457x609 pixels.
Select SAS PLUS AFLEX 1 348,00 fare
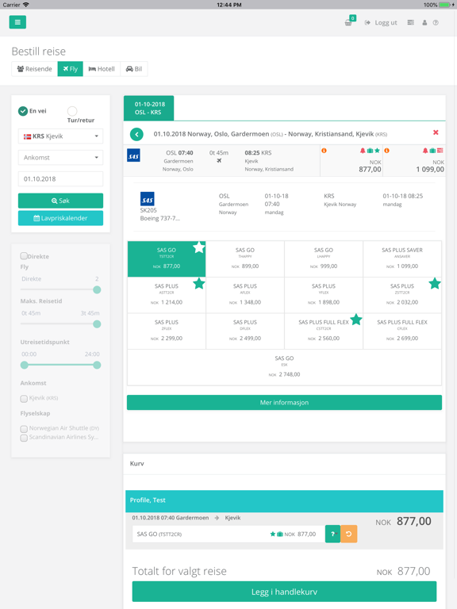(x=245, y=295)
